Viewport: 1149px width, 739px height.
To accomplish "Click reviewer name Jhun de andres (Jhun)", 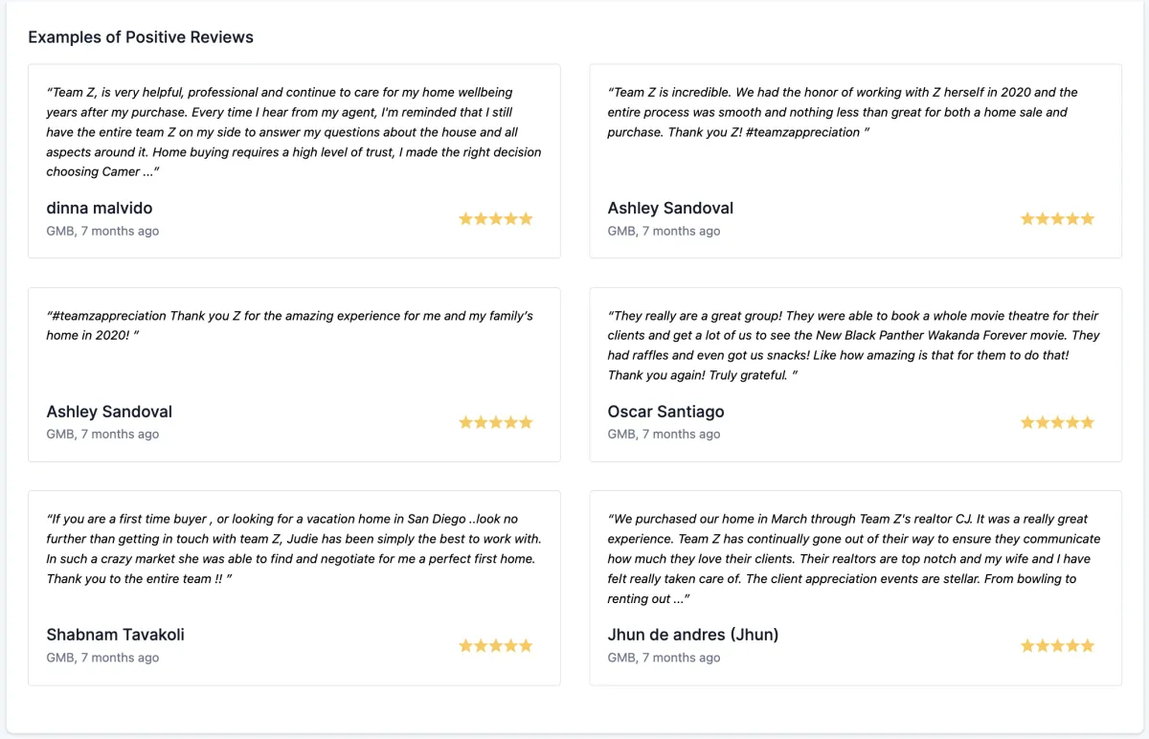I will coord(692,635).
